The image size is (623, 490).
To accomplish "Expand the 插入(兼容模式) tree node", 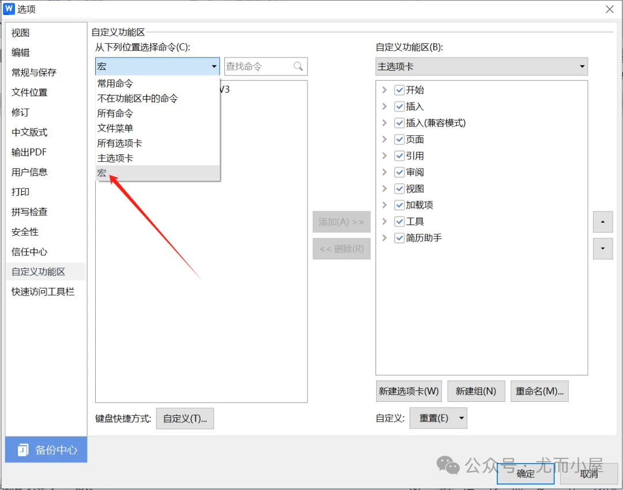I will [384, 123].
